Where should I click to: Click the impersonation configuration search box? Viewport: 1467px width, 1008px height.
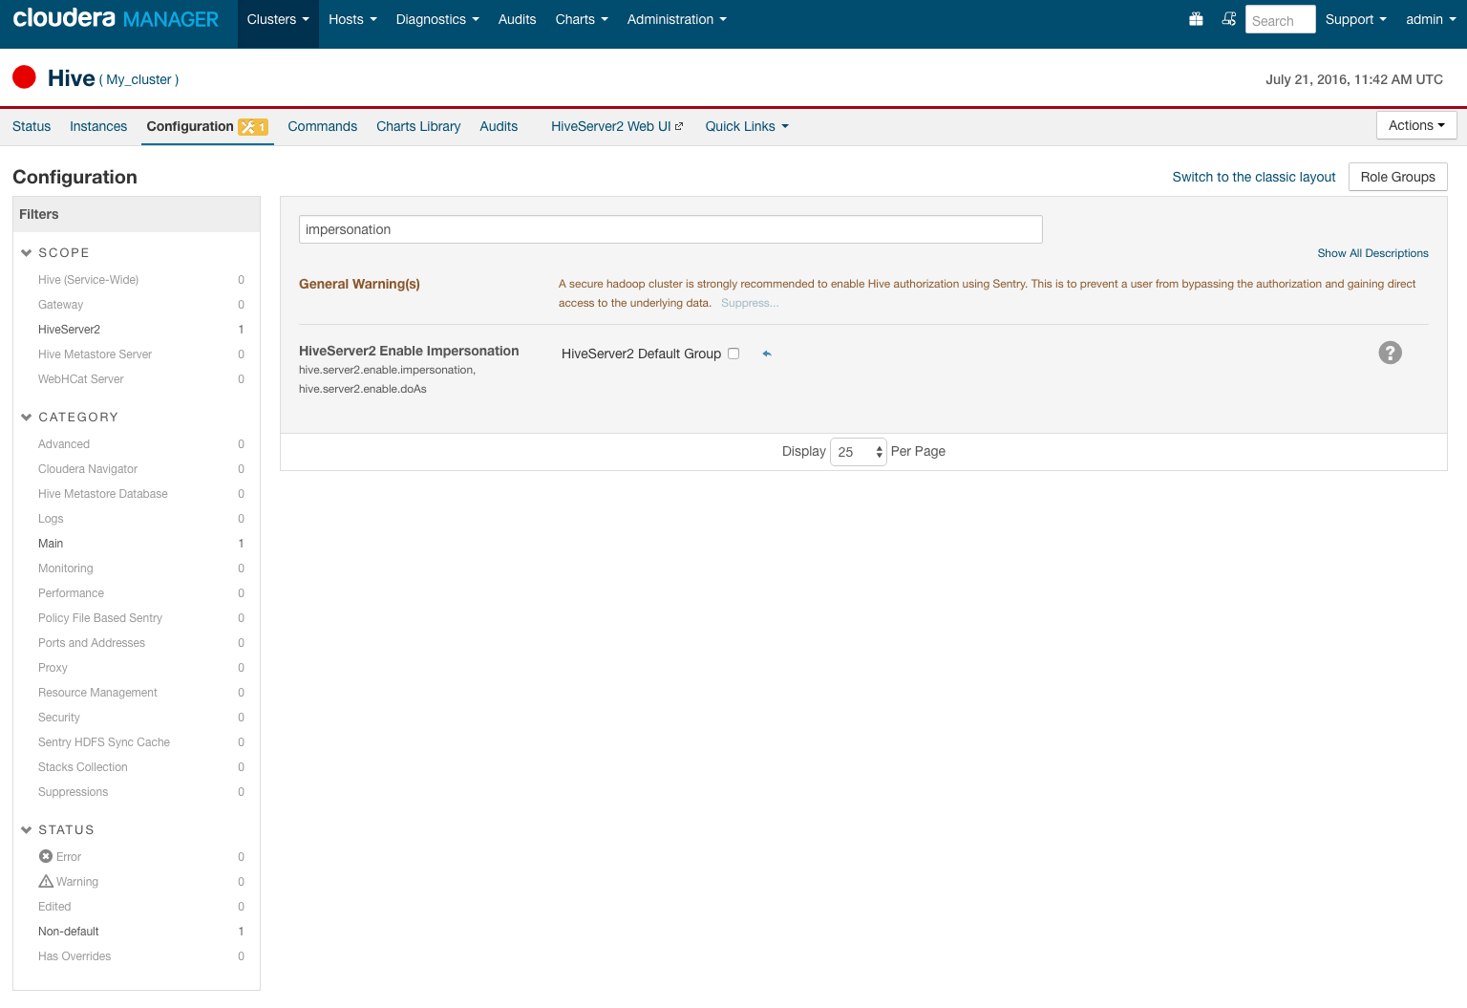[x=670, y=229]
